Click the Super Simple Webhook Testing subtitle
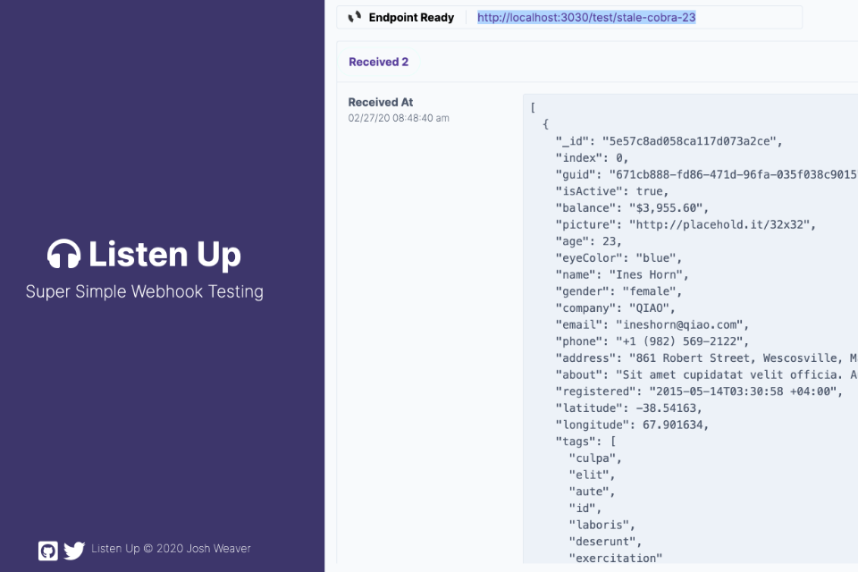 [x=145, y=291]
